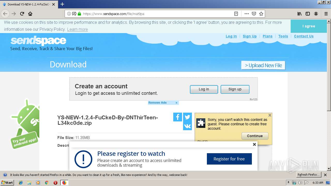Reload the current page
Image resolution: width=331 pixels, height=186 pixels.
coord(22,14)
